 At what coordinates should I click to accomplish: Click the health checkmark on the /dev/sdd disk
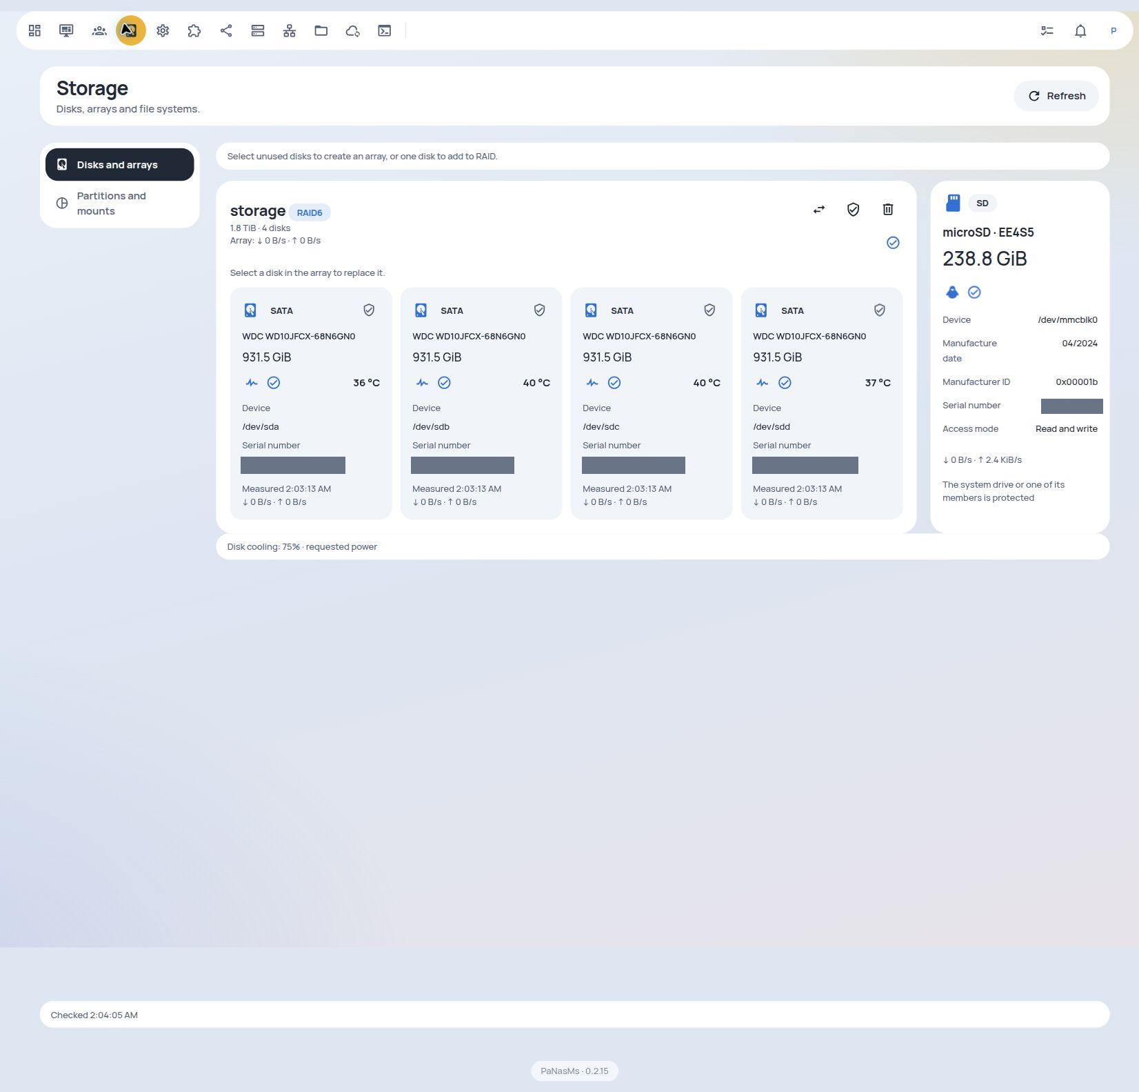pos(785,383)
